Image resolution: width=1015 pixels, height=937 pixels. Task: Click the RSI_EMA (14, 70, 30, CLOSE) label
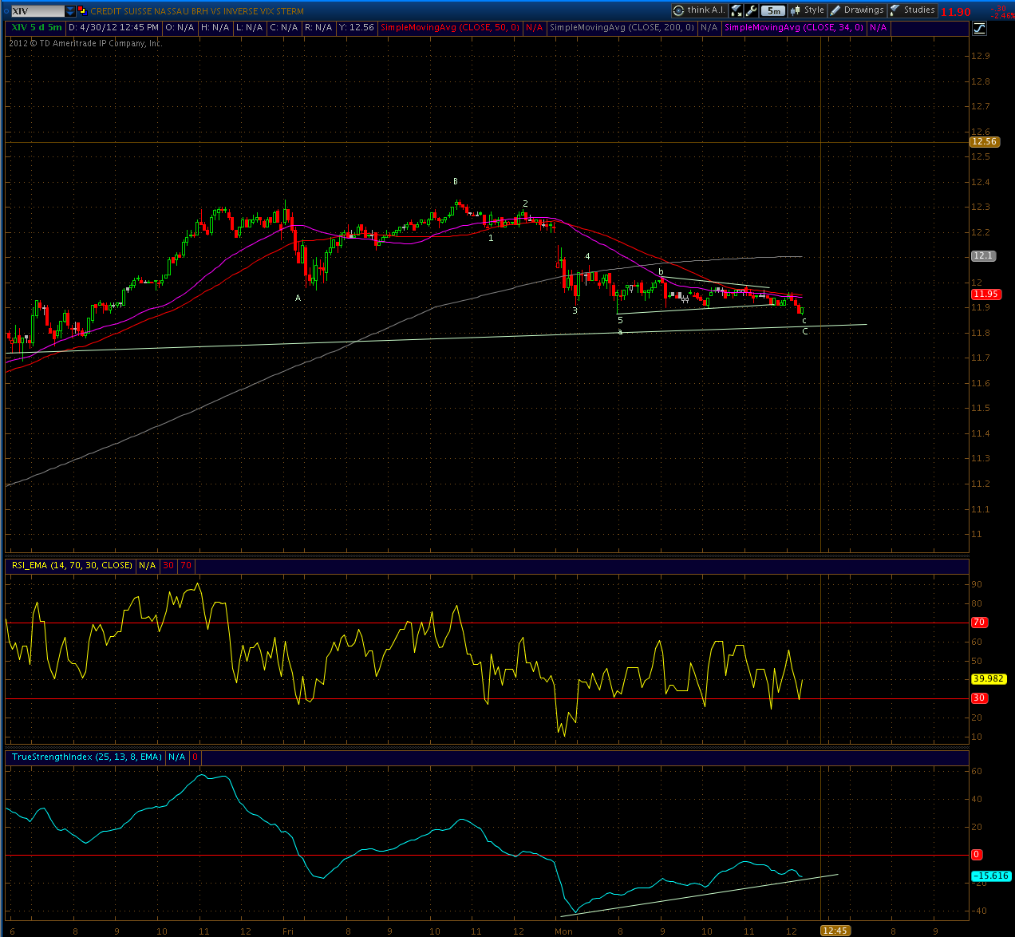(x=72, y=565)
